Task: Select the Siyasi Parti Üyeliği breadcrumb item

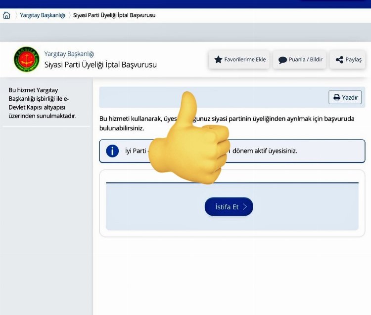Action: click(x=114, y=15)
